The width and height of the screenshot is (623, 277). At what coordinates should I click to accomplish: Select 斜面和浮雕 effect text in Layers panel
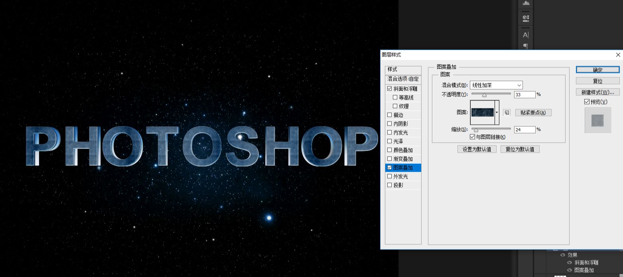(x=586, y=263)
